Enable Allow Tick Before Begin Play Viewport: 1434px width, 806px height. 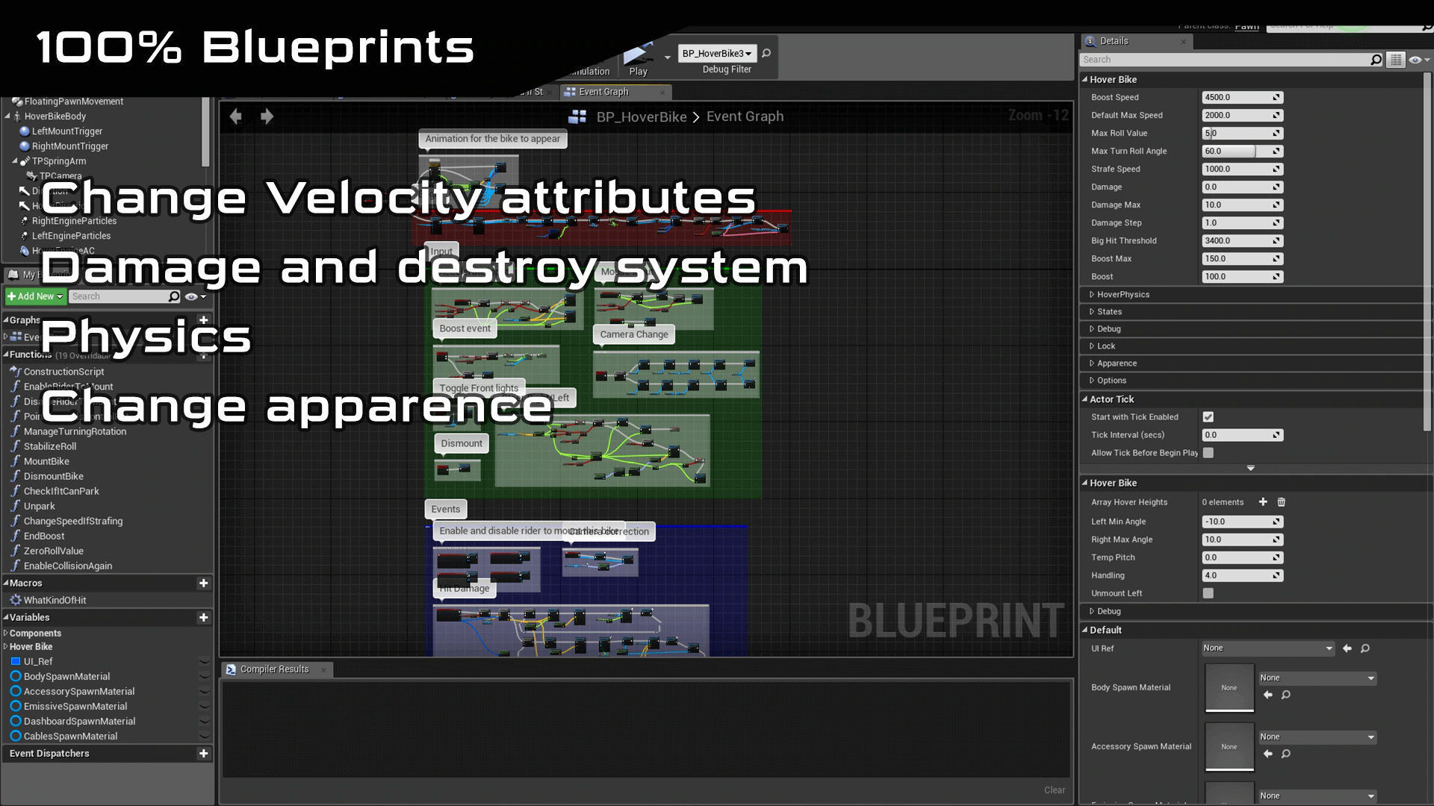pos(1208,453)
